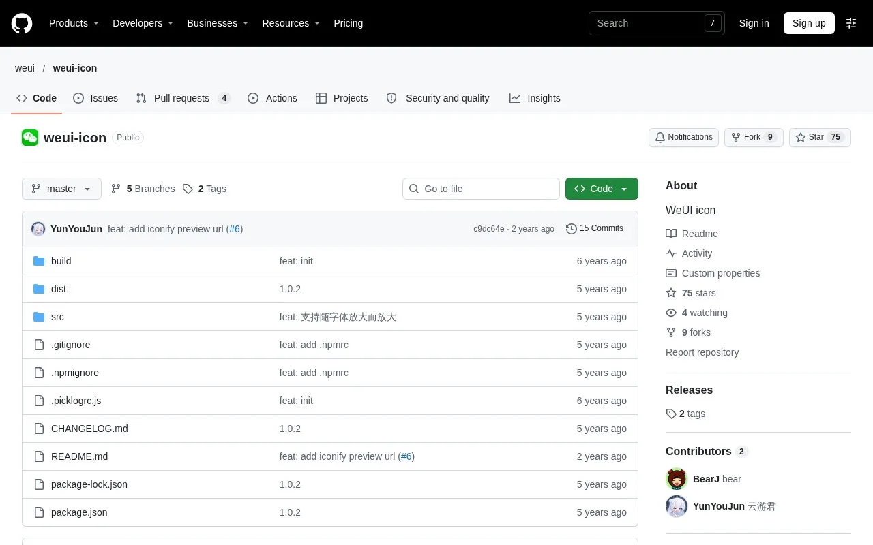Click the Sign in link
Viewport: 873px width, 545px height.
coord(754,23)
